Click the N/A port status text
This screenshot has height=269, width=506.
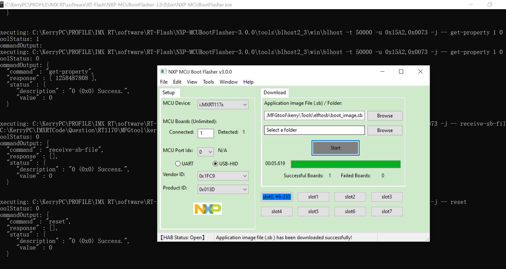click(223, 151)
